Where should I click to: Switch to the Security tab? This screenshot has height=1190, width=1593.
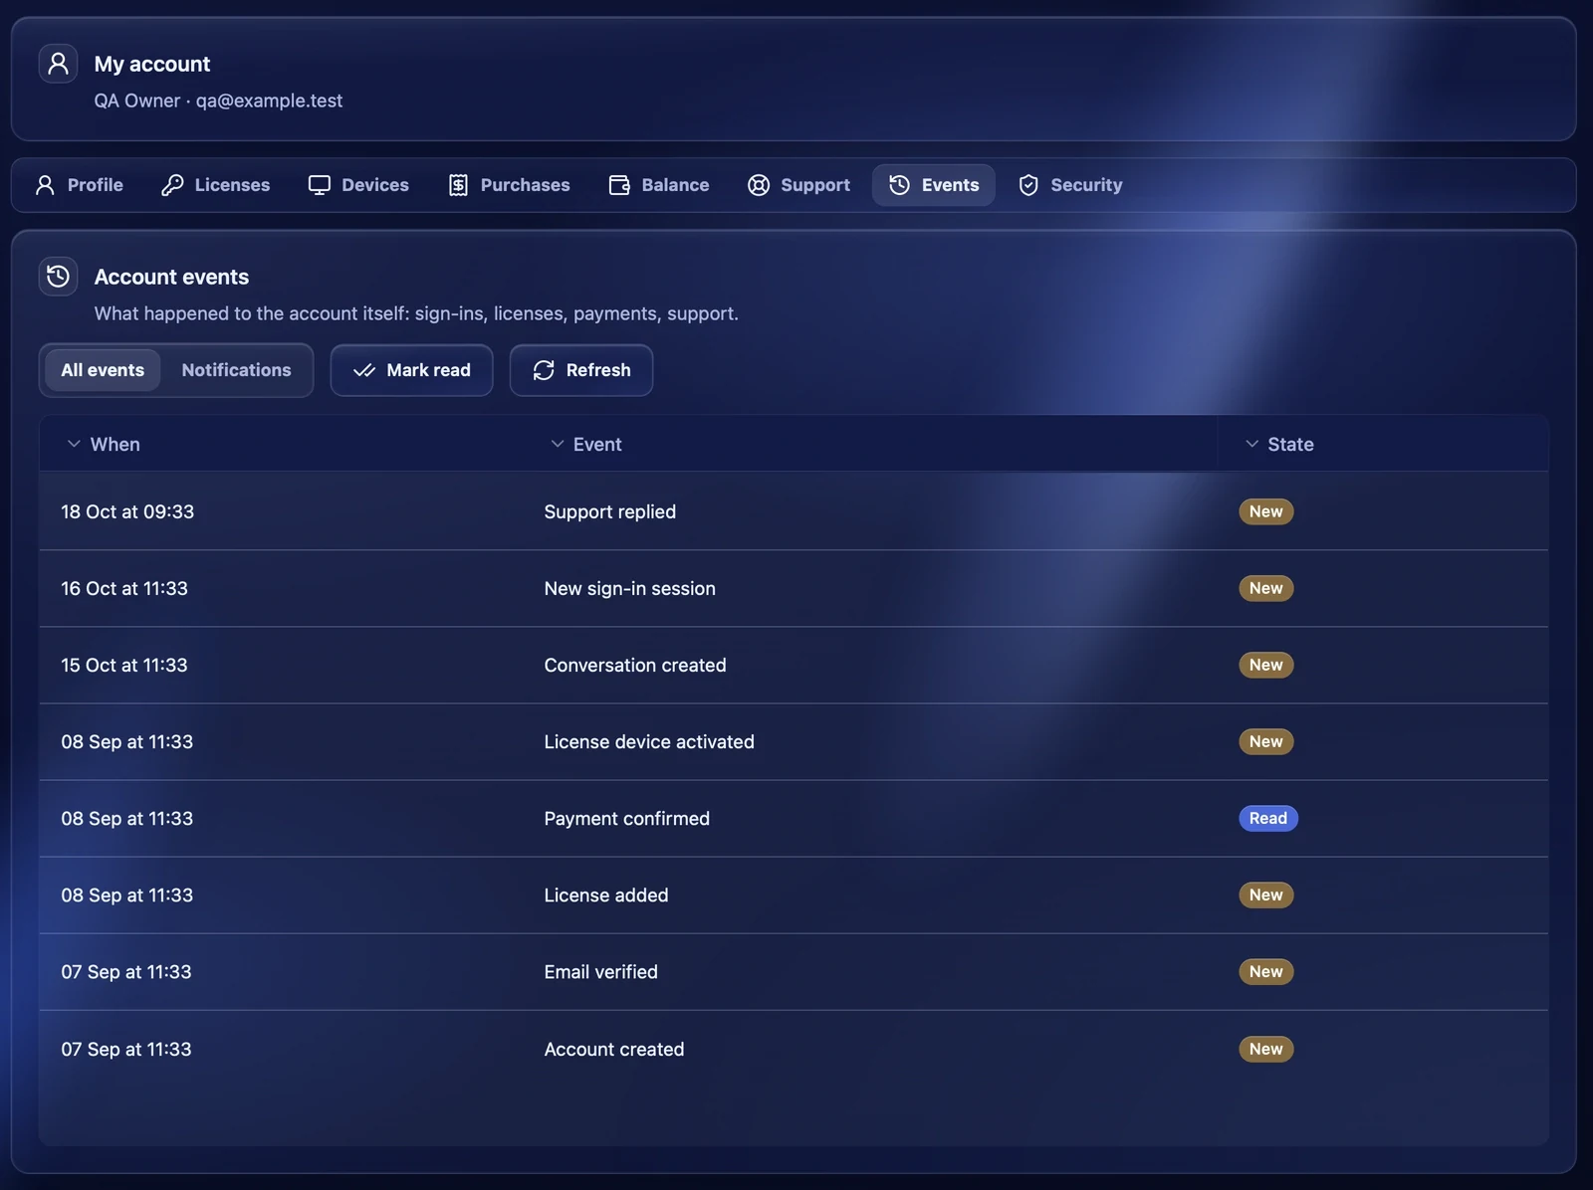coord(1070,185)
